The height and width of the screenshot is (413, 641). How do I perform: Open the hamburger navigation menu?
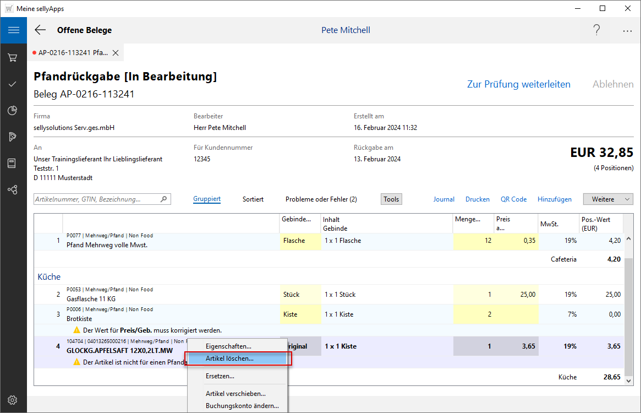point(13,30)
